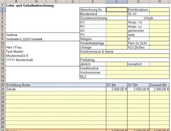Screen dimensions: 171x131
Task: Select row header 21
Action: point(3,89)
